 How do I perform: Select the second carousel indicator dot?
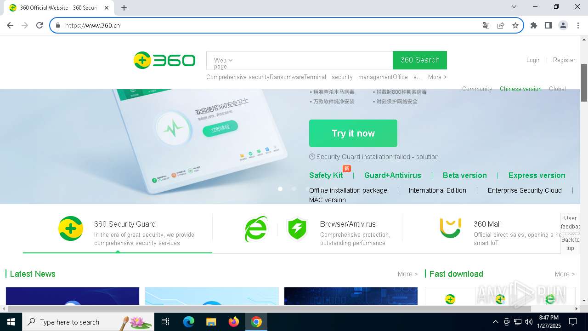(294, 188)
